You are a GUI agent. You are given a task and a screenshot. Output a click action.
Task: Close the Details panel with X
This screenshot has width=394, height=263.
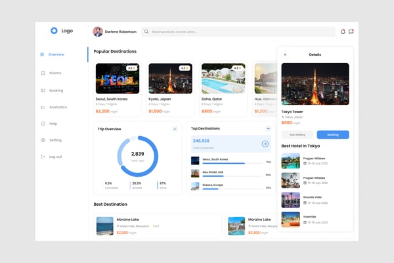[x=285, y=55]
